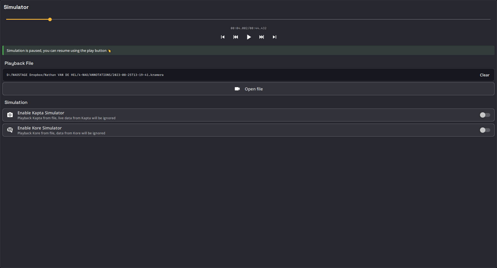Skip to end of the playback
497x268 pixels.
(274, 37)
